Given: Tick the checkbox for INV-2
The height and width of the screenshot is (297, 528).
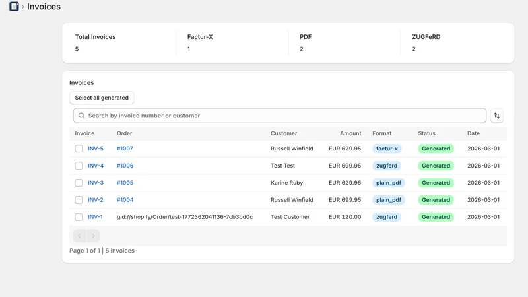Looking at the screenshot, I should click(79, 200).
